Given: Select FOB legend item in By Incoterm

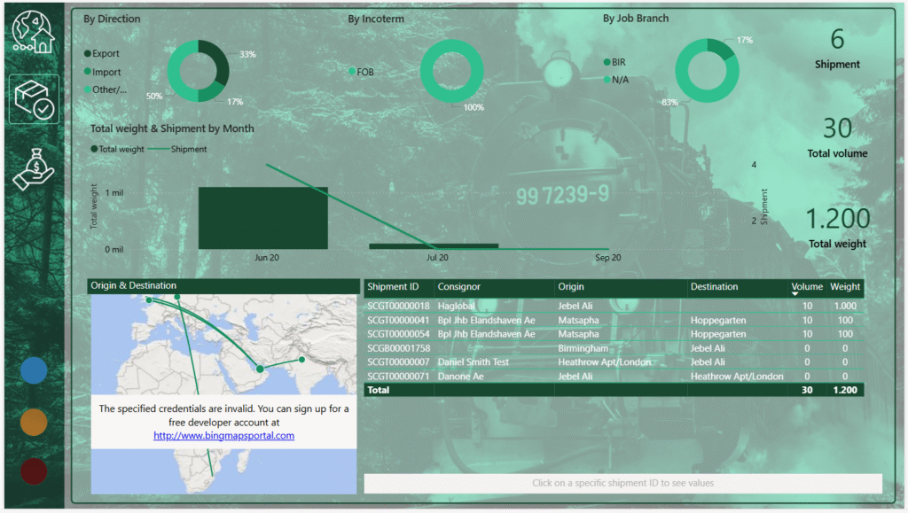Looking at the screenshot, I should [364, 72].
